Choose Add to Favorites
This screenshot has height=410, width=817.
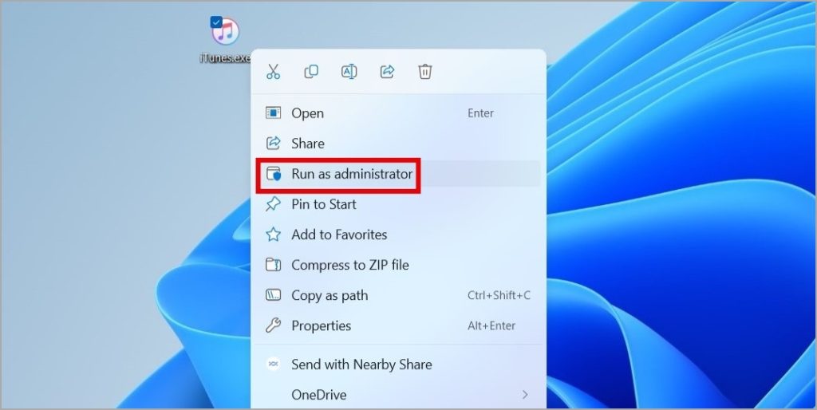coord(398,235)
